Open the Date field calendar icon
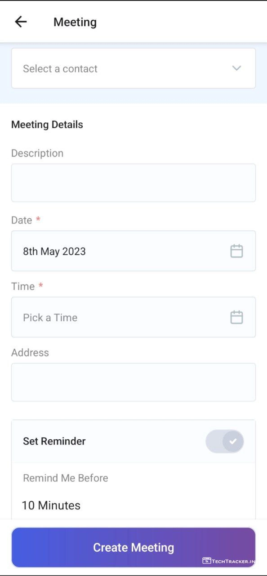 pos(236,251)
